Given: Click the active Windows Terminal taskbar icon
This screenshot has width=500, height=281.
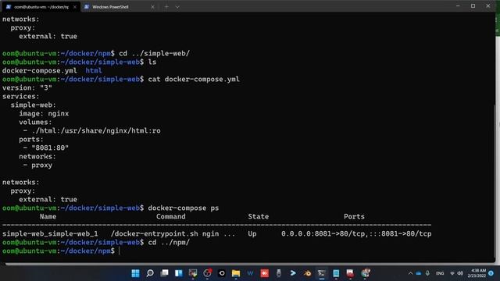Looking at the screenshot, I should (x=321, y=273).
